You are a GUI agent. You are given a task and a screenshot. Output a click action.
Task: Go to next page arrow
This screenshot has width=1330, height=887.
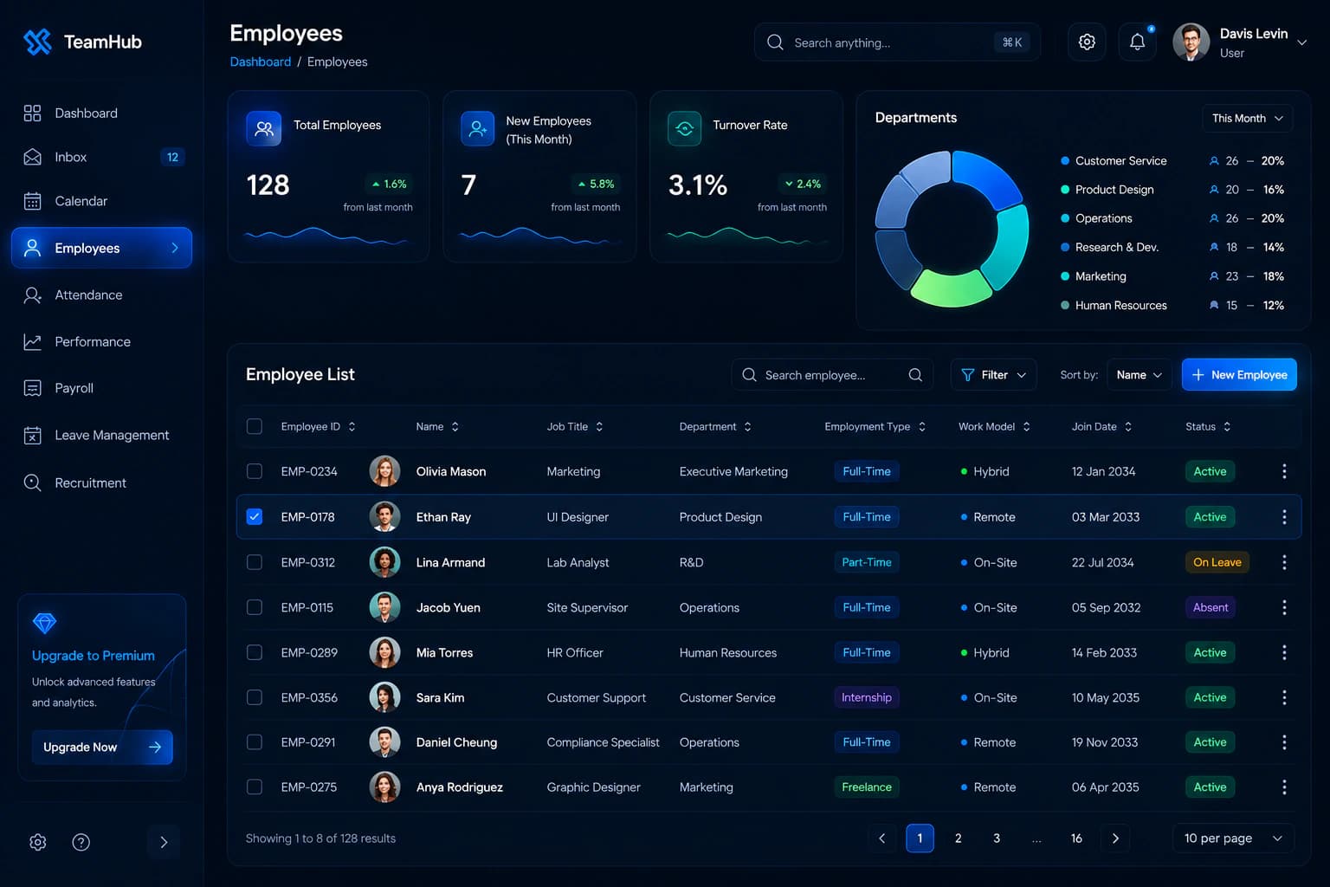1115,838
